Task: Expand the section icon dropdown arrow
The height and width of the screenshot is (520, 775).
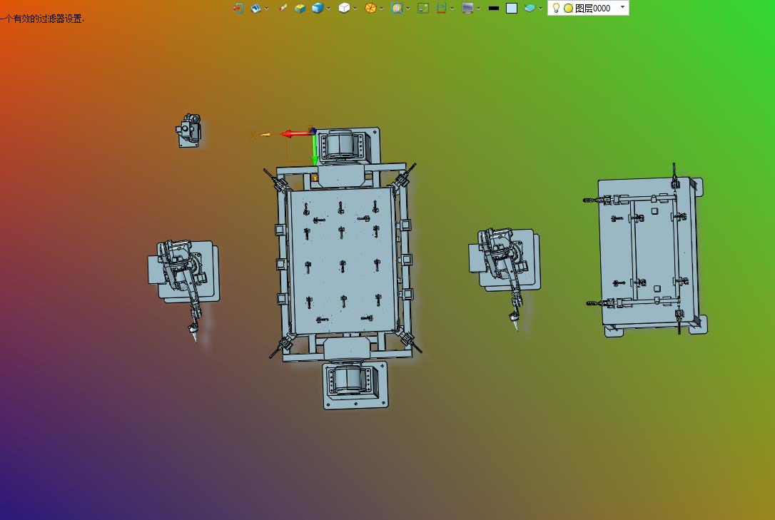Action: 452,9
